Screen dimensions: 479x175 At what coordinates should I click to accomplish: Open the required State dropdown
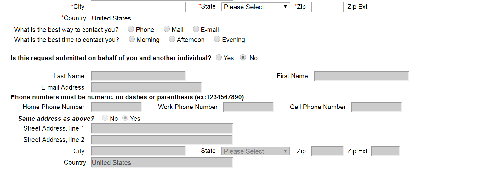coord(255,7)
